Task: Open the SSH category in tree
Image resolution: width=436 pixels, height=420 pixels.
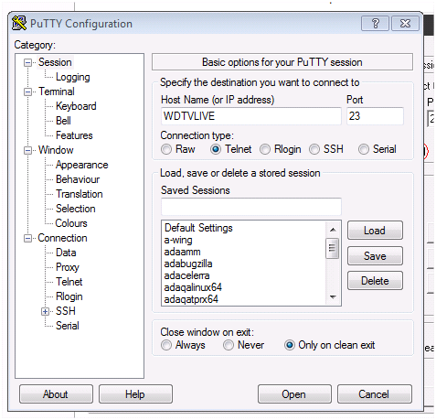Action: [66, 311]
